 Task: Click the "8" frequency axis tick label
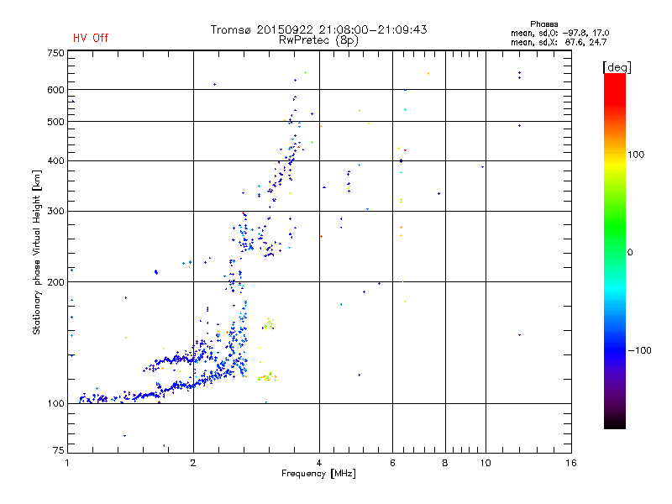click(x=445, y=463)
